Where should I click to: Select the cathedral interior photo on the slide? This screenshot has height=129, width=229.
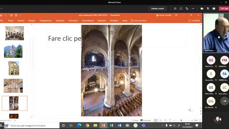tap(111, 71)
